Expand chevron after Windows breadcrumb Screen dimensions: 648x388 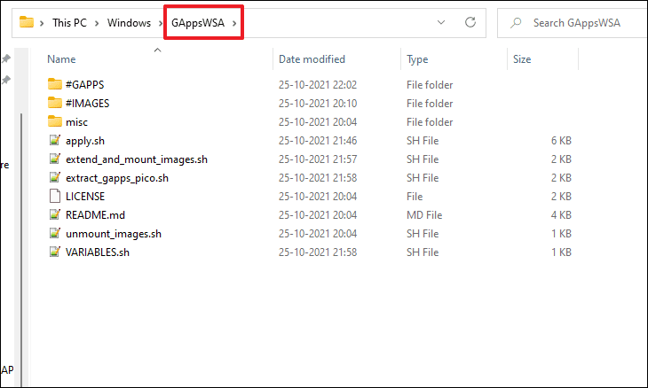pyautogui.click(x=161, y=23)
